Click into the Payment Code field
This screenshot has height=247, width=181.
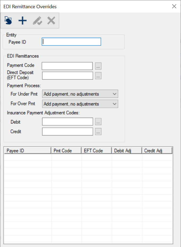(67, 66)
